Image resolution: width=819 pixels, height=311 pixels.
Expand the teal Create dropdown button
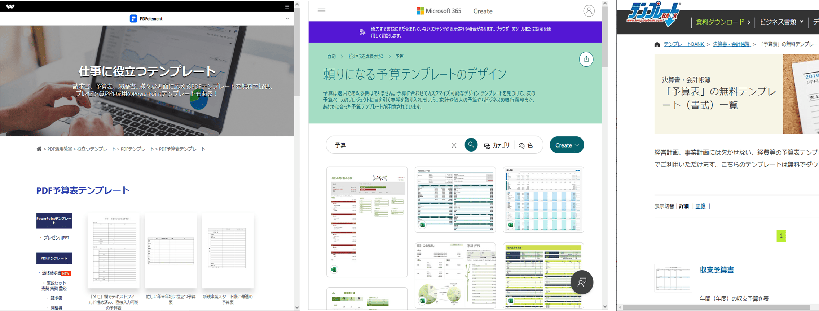click(567, 145)
